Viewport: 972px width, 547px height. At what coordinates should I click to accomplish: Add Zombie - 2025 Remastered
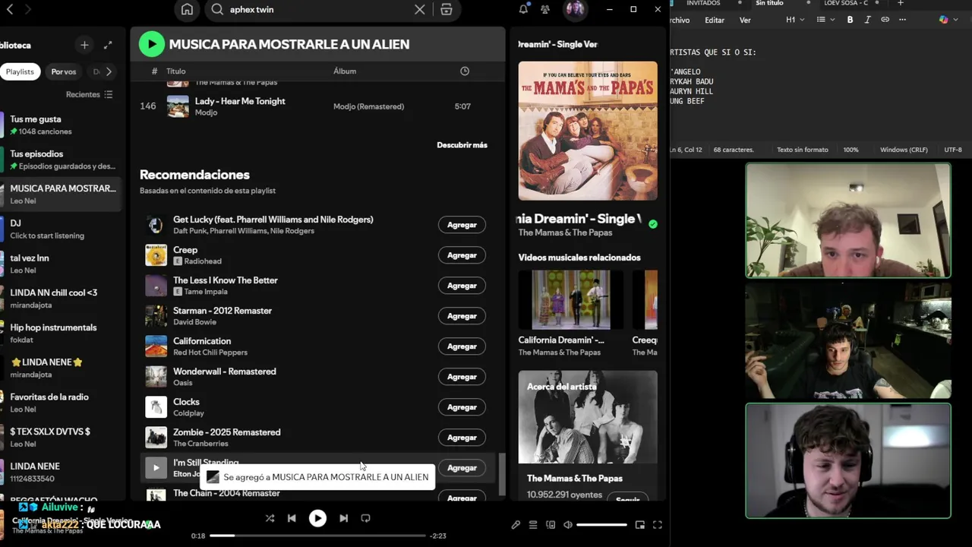462,438
